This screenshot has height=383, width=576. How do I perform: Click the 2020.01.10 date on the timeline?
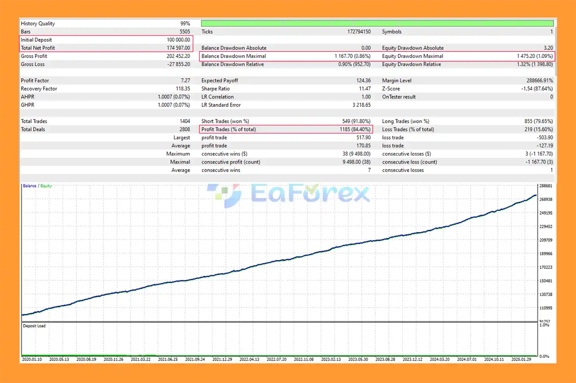[33, 359]
